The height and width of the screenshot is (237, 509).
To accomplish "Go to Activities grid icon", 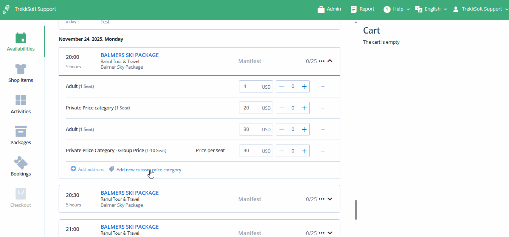I will pyautogui.click(x=21, y=100).
